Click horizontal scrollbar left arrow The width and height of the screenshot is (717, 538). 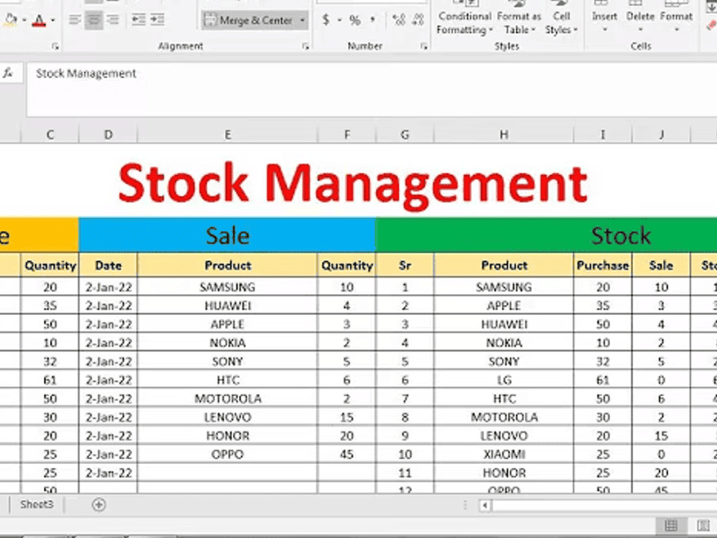tap(485, 506)
